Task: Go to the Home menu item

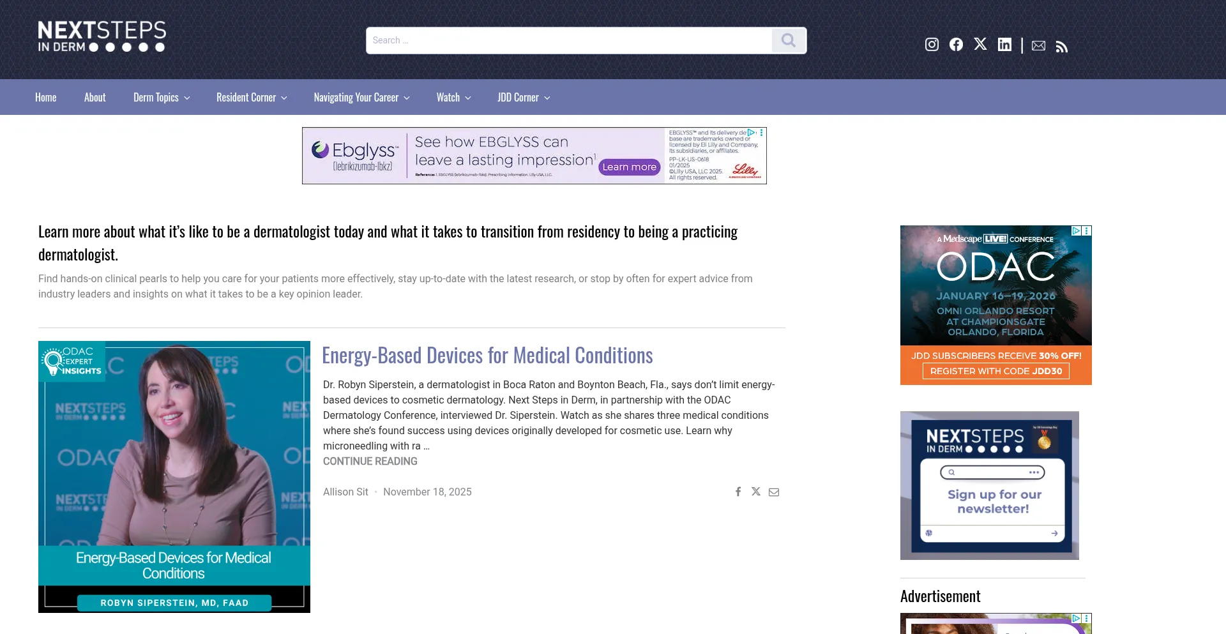Action: click(46, 98)
